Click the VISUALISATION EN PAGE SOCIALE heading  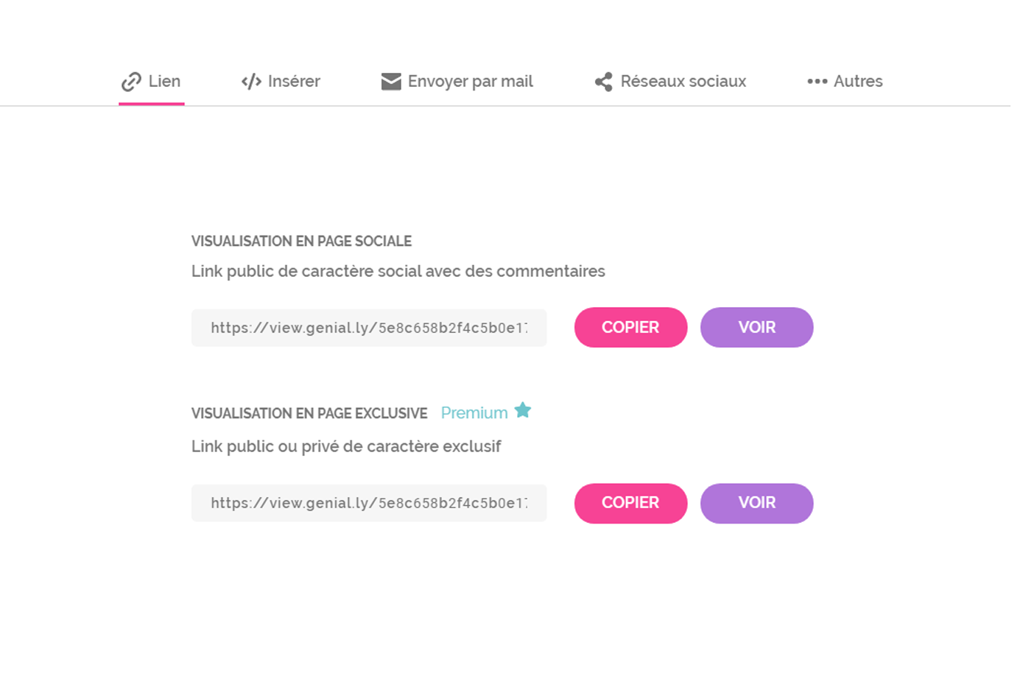pyautogui.click(x=301, y=241)
